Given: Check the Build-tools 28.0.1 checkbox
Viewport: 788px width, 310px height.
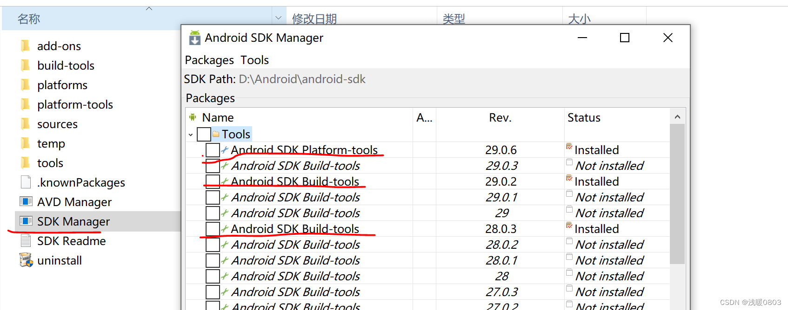Looking at the screenshot, I should (x=213, y=260).
